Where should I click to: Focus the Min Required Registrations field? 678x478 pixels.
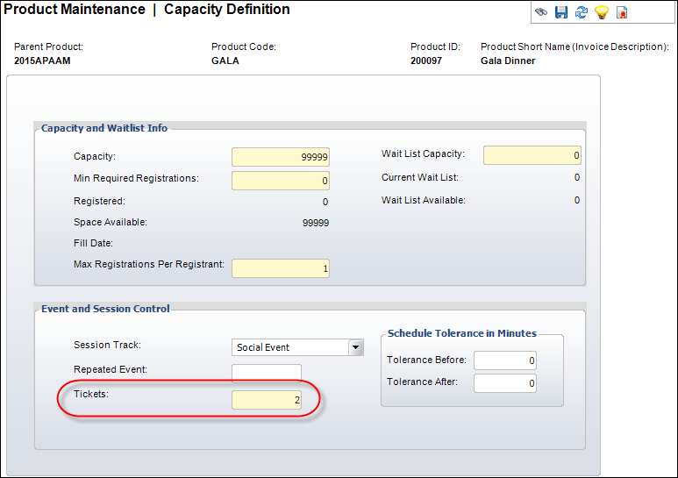[x=281, y=181]
